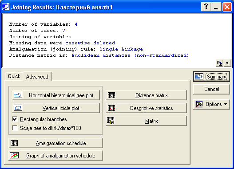Viewport: 234px width, 169px height.
Task: Click the Joining Results title bar icon
Action: (x=6, y=7)
